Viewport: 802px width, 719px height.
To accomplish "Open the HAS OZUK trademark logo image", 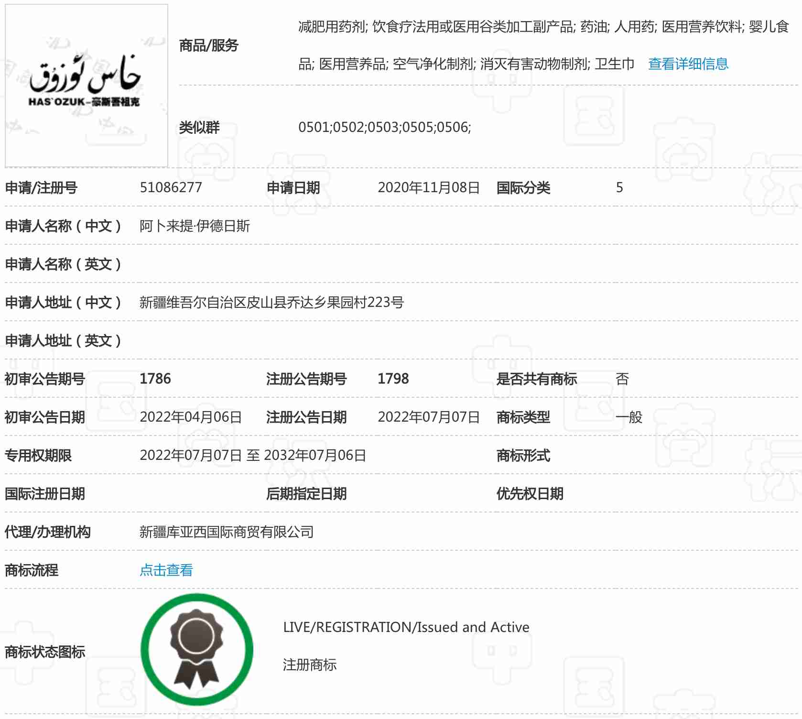I will 86,86.
